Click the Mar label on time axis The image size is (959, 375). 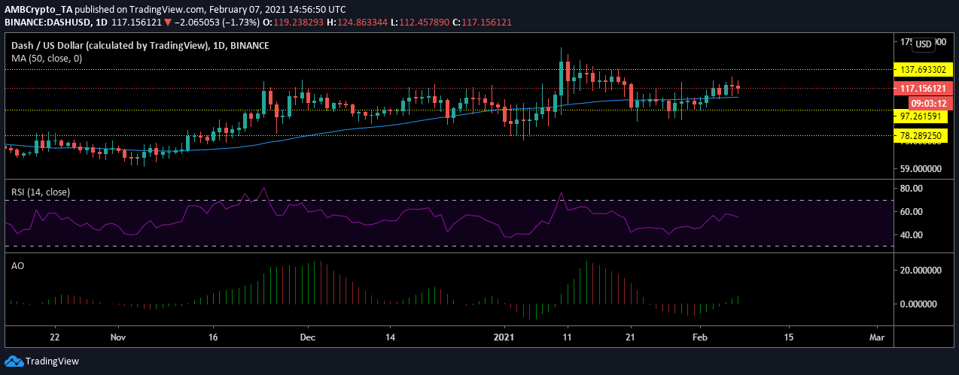(x=876, y=336)
